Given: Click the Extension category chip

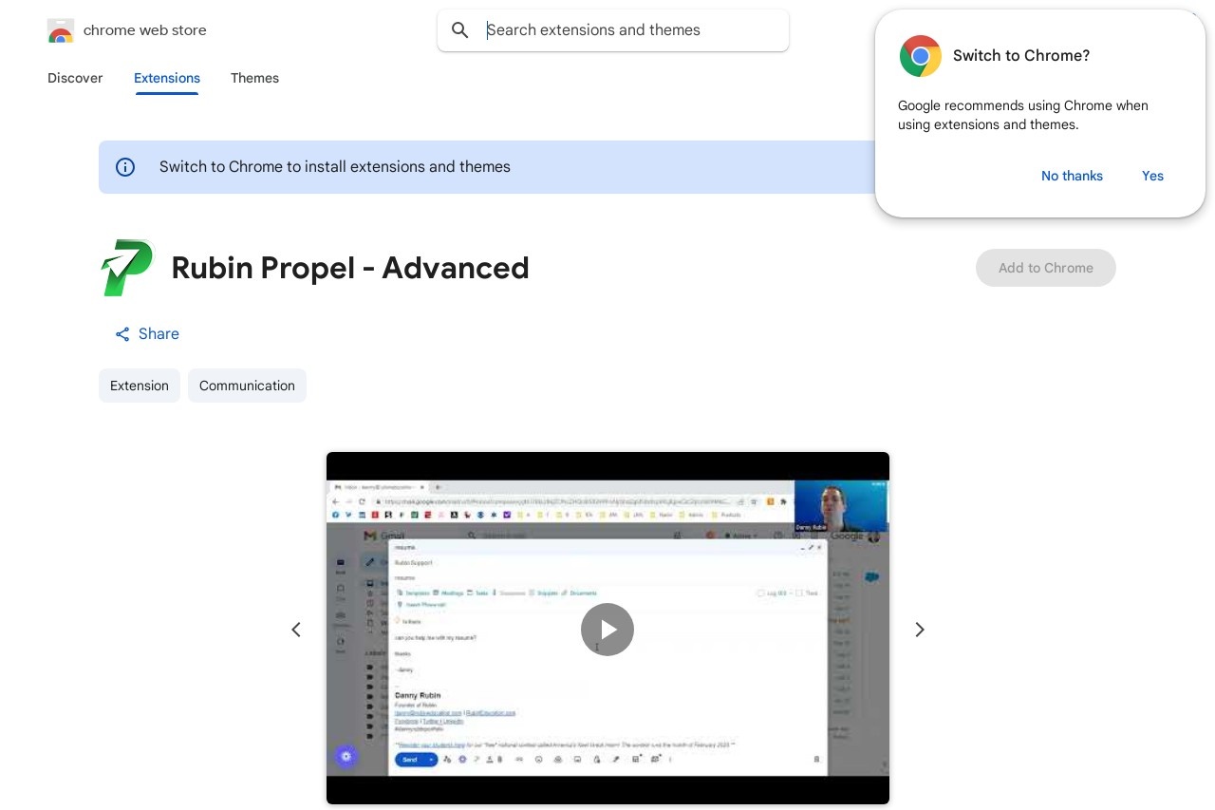Looking at the screenshot, I should (140, 386).
